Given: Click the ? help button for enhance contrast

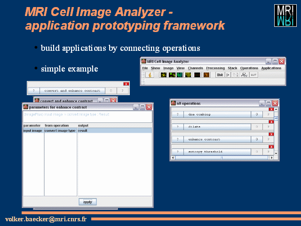Looking at the screenshot, I should coord(178,139).
